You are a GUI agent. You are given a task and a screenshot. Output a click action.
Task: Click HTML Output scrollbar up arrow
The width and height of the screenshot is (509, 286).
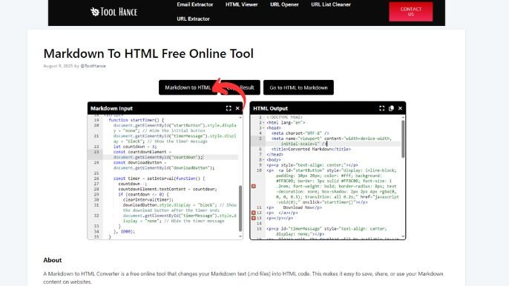pos(403,117)
